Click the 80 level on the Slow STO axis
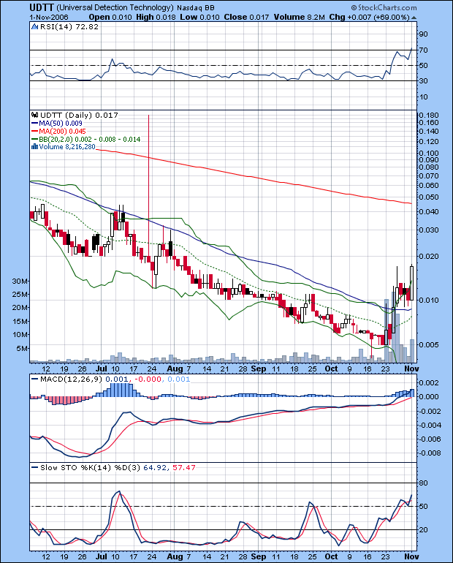453x563 pixels. click(423, 483)
